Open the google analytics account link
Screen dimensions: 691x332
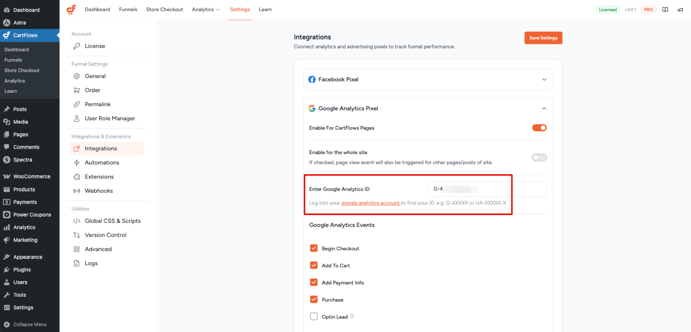(x=370, y=203)
